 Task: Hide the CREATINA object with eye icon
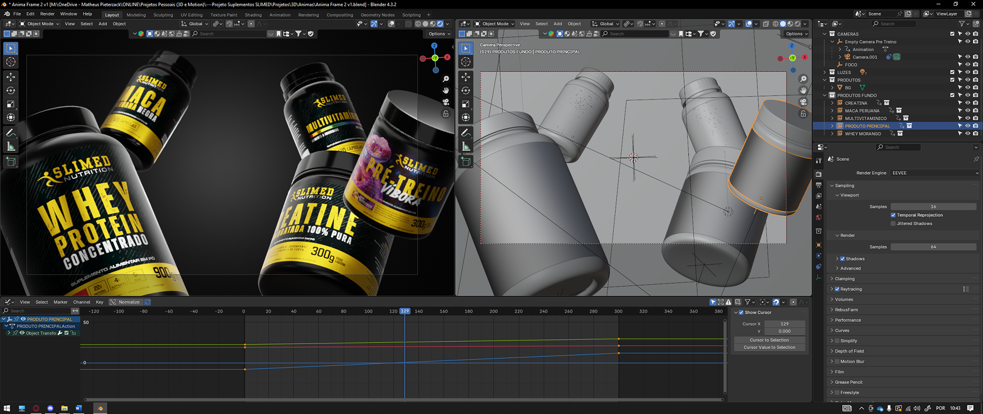pos(968,103)
